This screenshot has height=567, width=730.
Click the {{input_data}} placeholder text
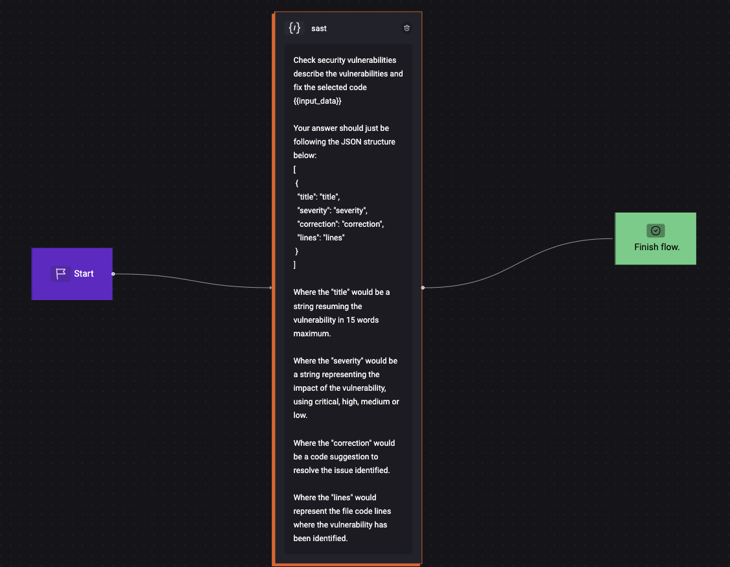point(318,100)
